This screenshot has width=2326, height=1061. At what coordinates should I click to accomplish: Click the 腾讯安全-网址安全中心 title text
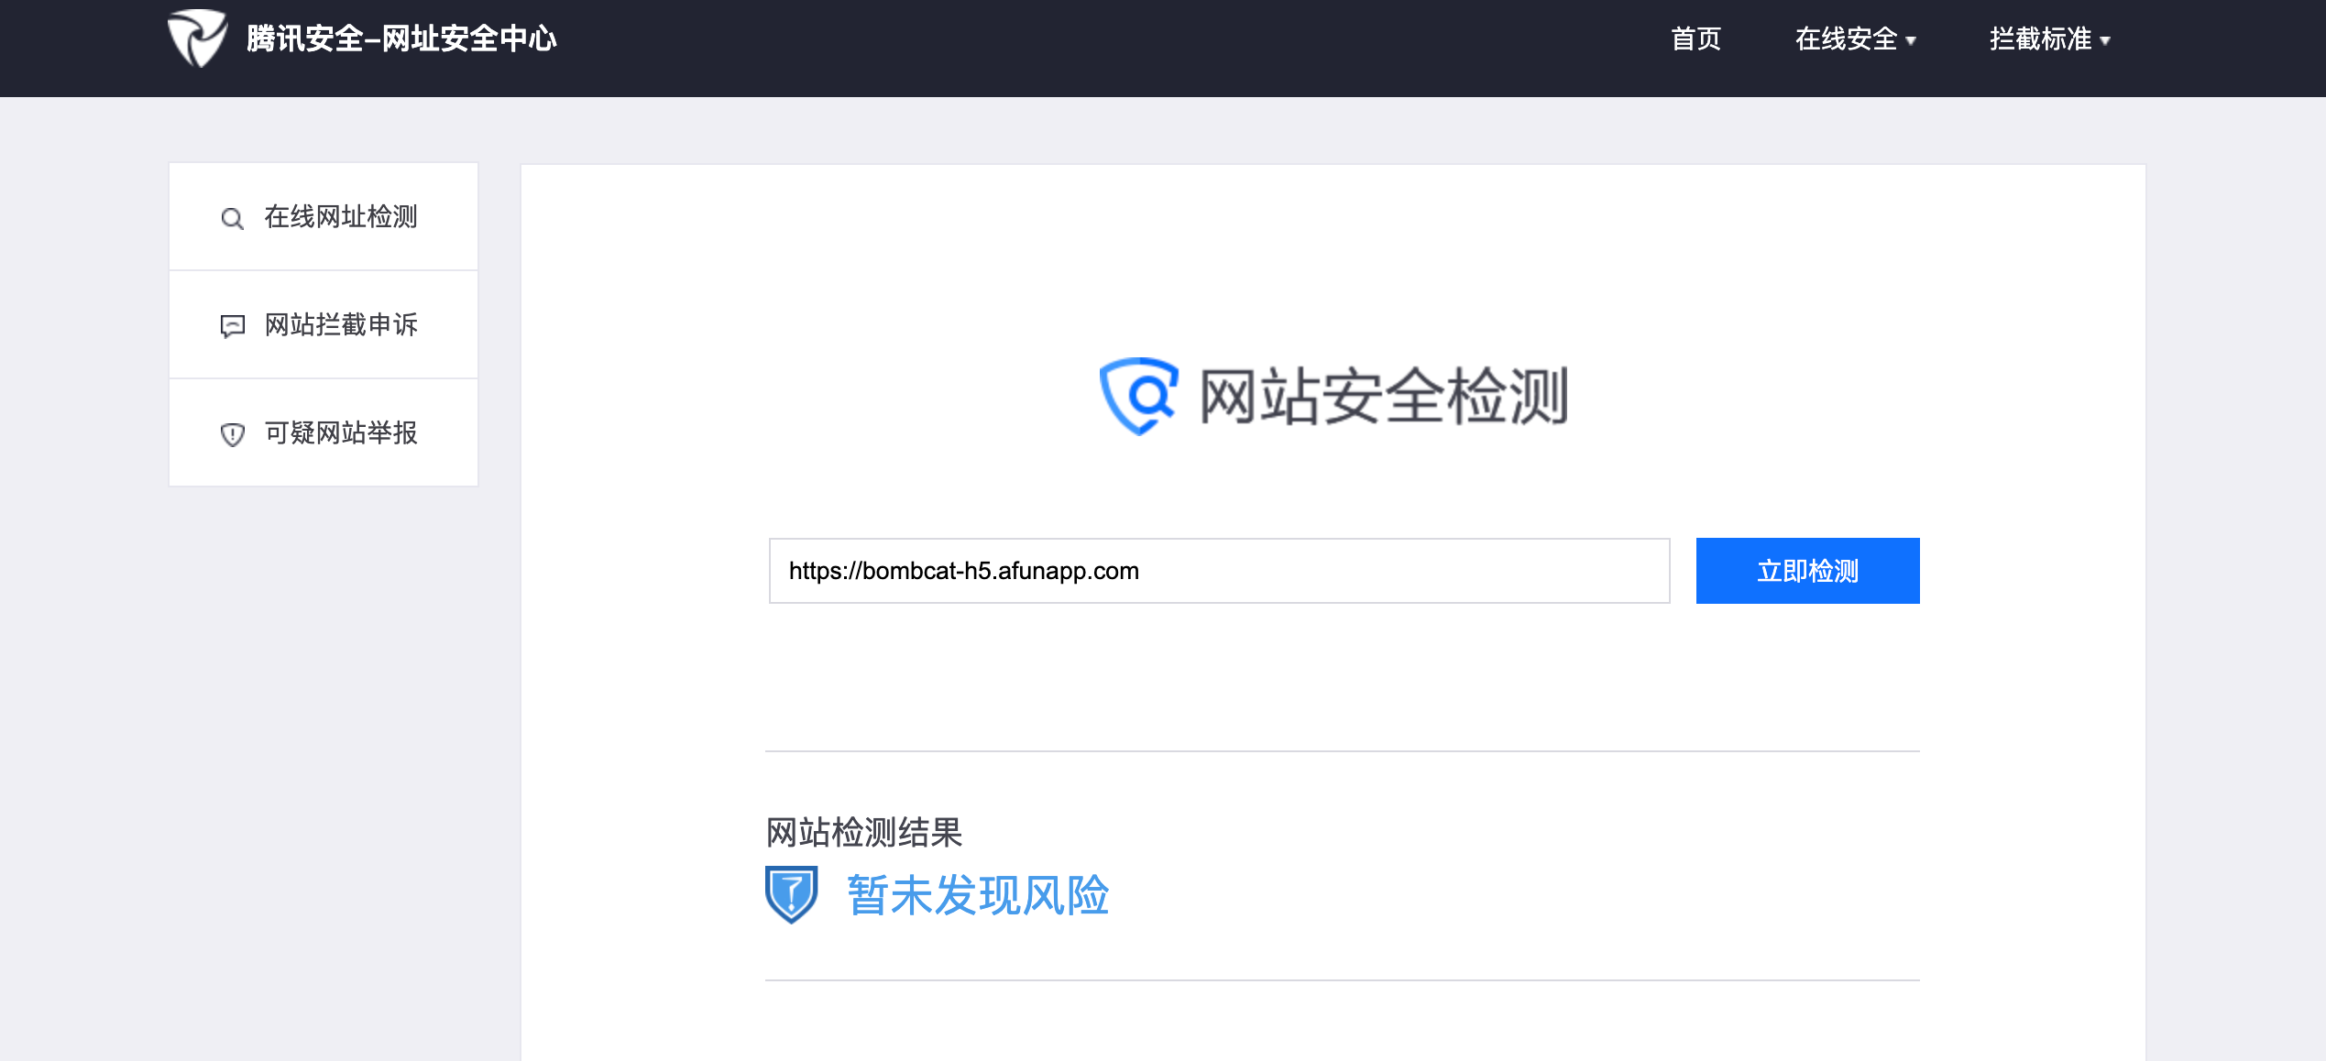tap(401, 38)
